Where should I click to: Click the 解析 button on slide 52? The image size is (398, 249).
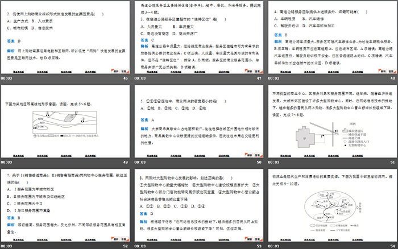(115, 239)
